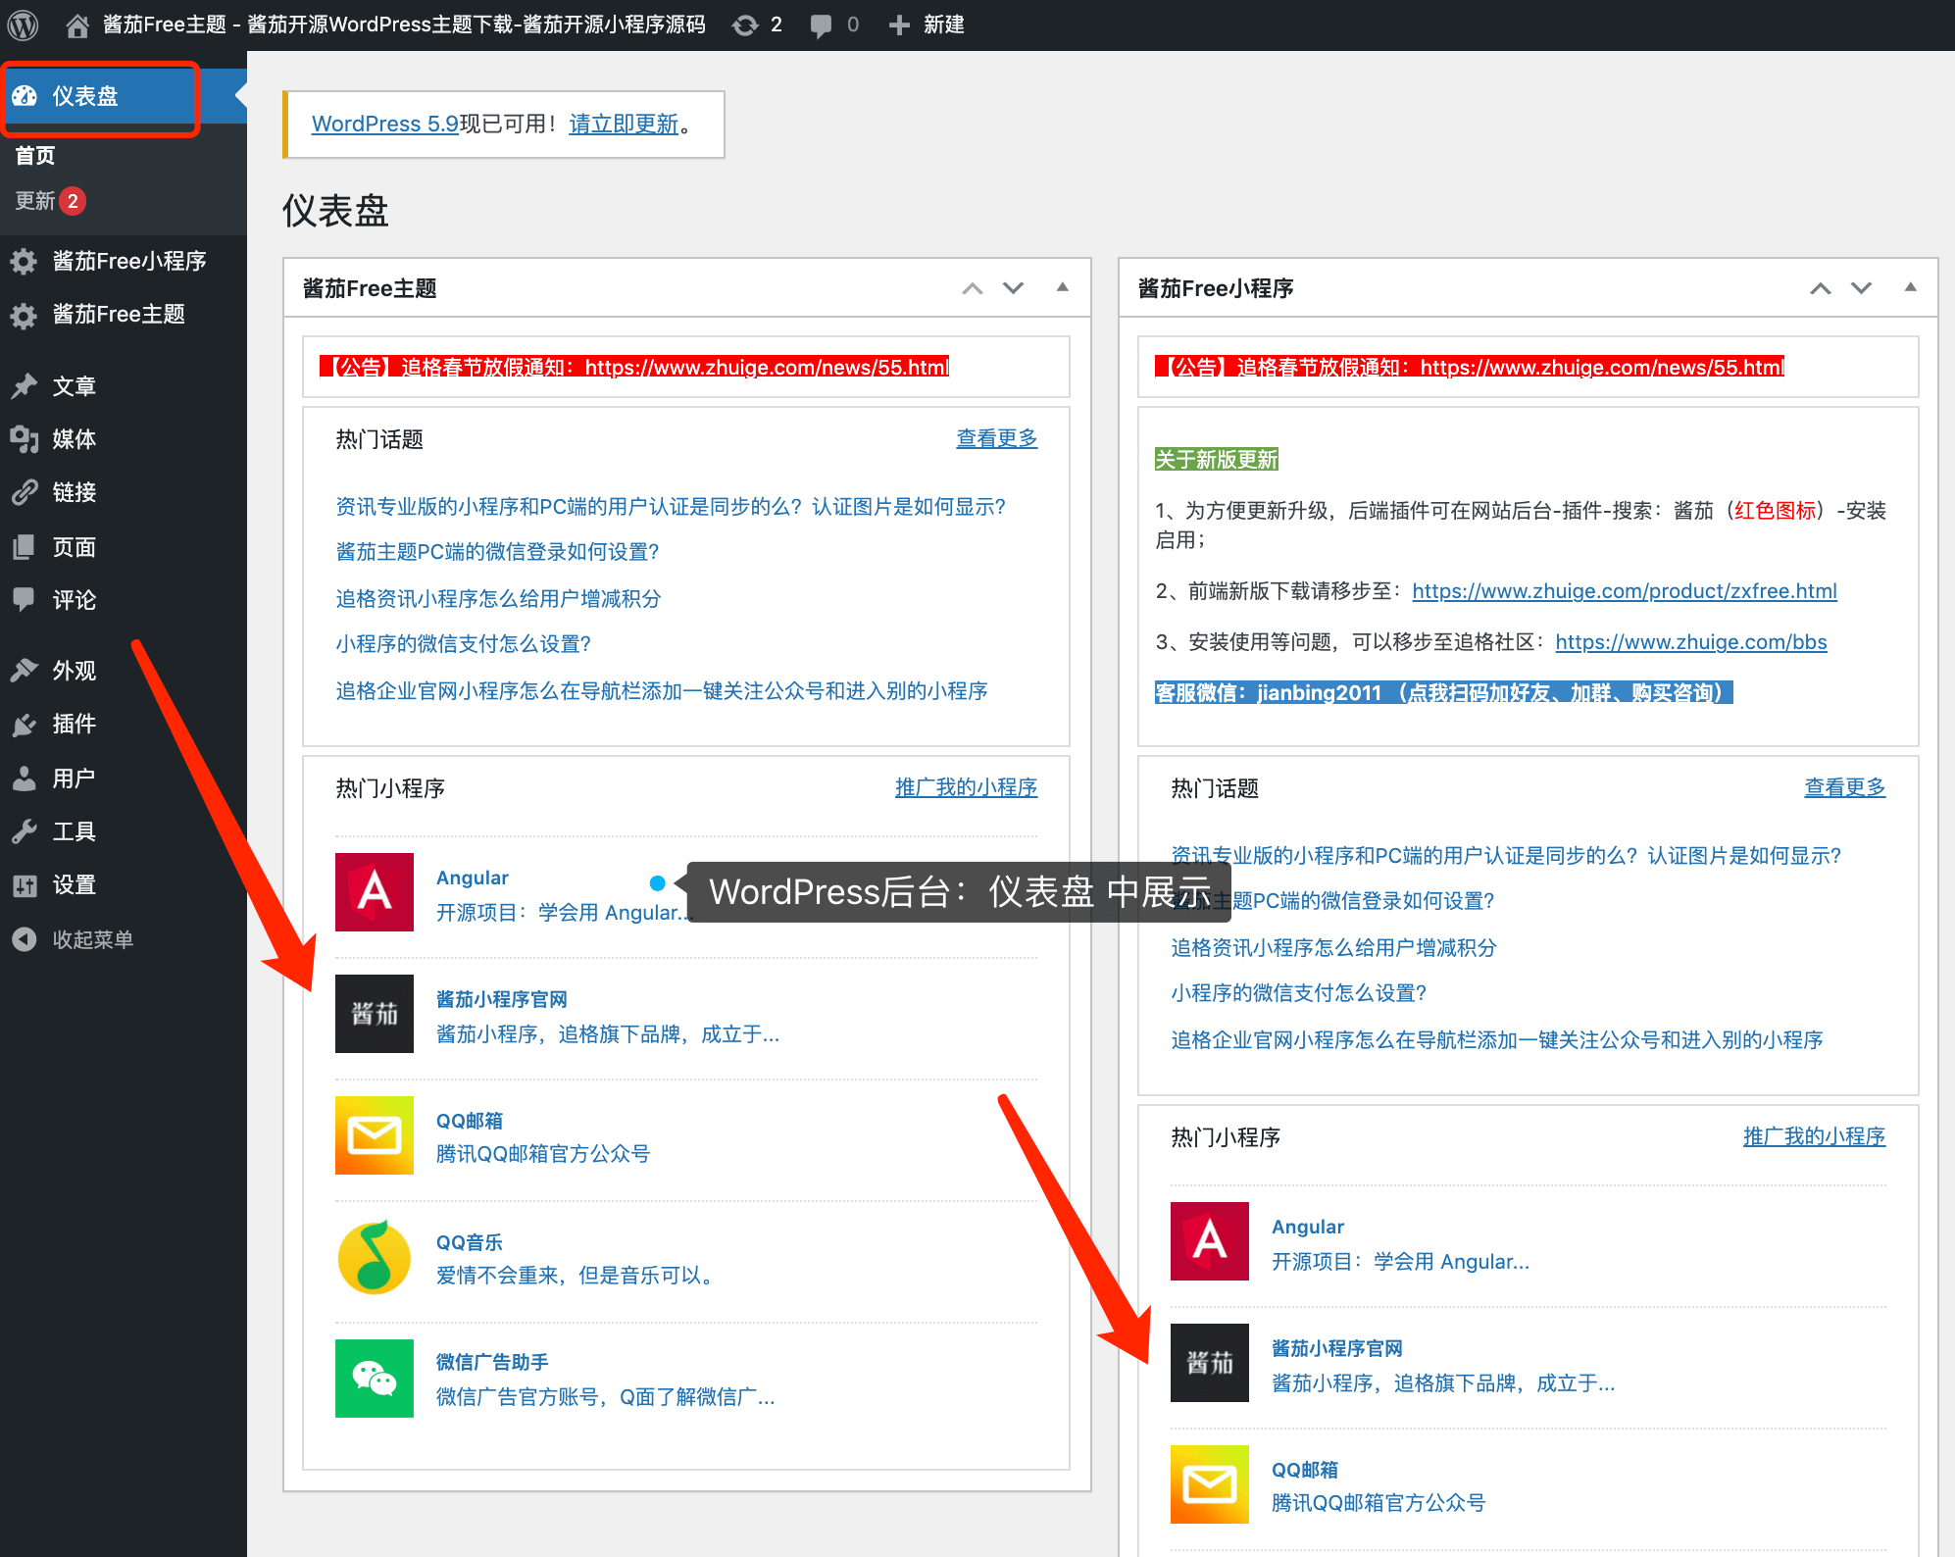Collapse the 酱茄Free主题 panel with triangle toggle
The width and height of the screenshot is (1955, 1557).
tap(1063, 287)
